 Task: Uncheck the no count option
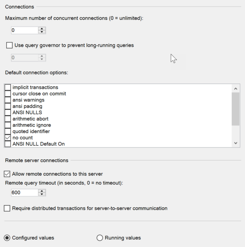[x=8, y=137]
